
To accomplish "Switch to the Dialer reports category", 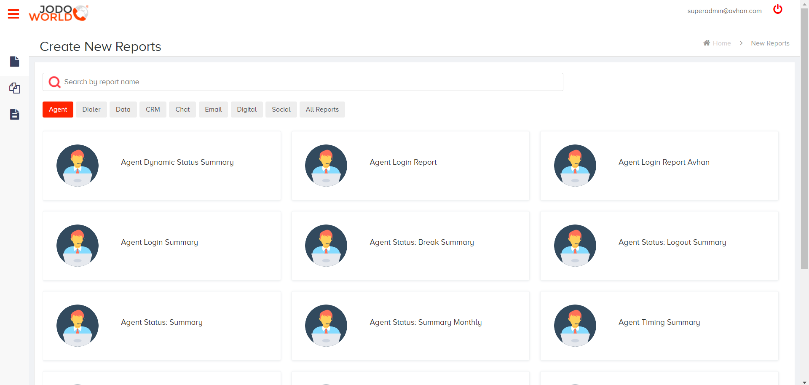I will (x=91, y=110).
